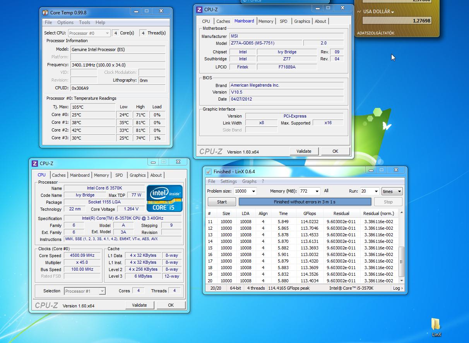Open the Tools menu in Core Temp
The height and width of the screenshot is (343, 469).
coord(84,22)
